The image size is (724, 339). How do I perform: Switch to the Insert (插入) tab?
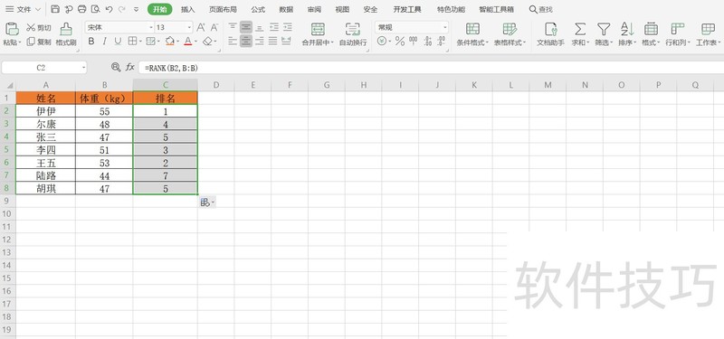pyautogui.click(x=188, y=9)
